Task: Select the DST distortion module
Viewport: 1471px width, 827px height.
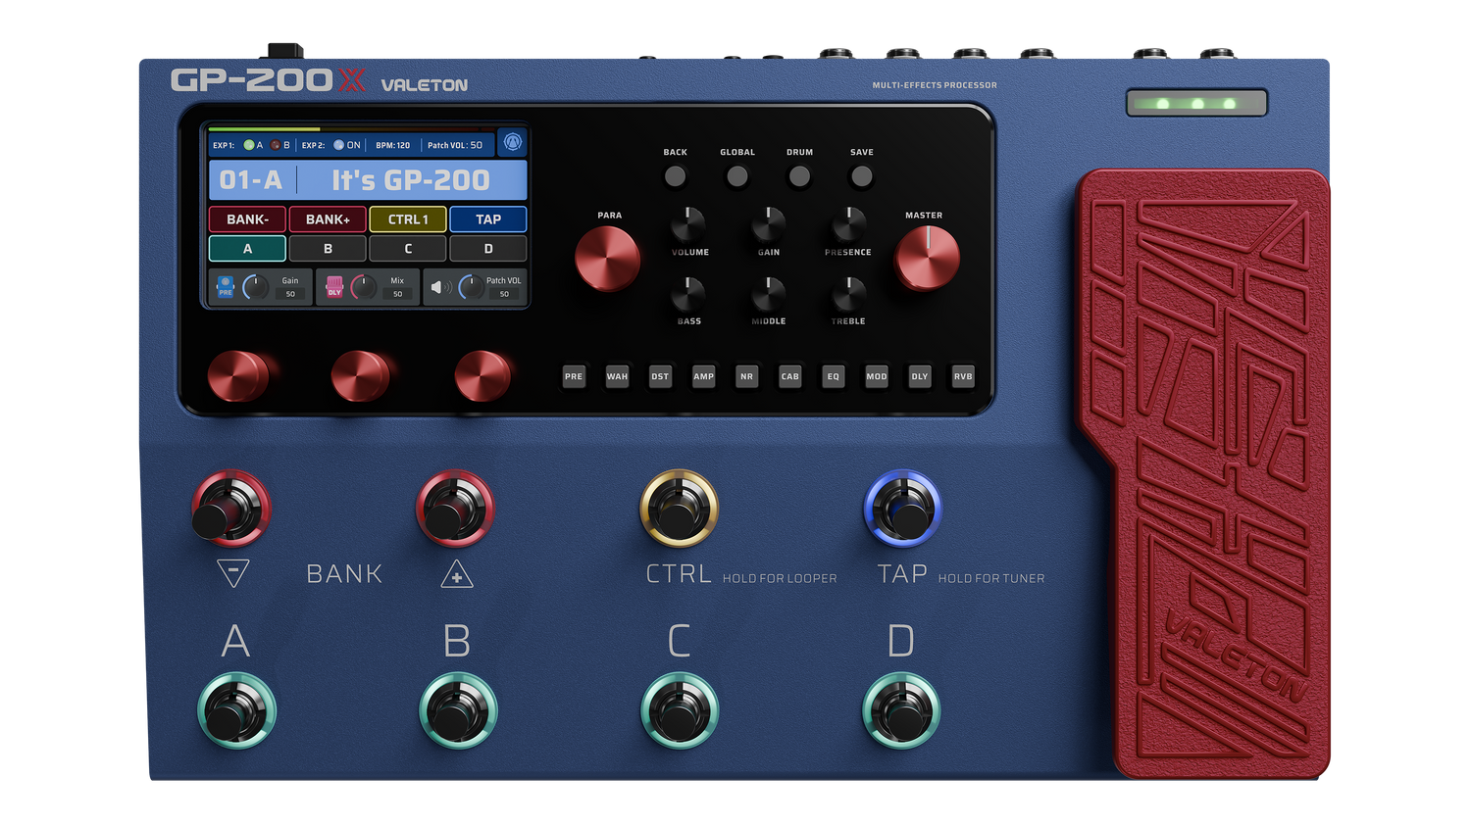Action: click(x=660, y=376)
